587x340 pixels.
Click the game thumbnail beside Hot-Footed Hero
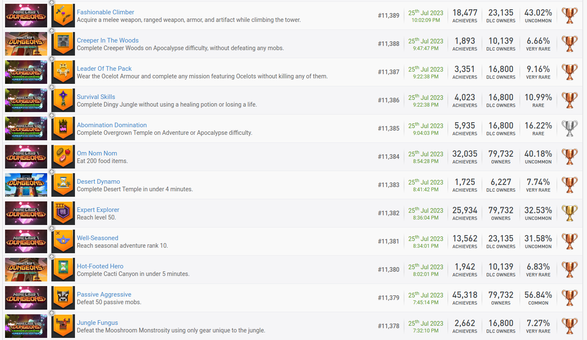(x=26, y=270)
